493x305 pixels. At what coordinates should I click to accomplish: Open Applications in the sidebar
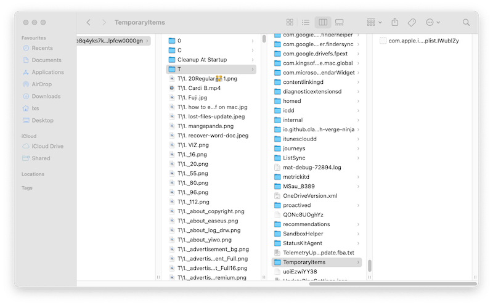48,72
